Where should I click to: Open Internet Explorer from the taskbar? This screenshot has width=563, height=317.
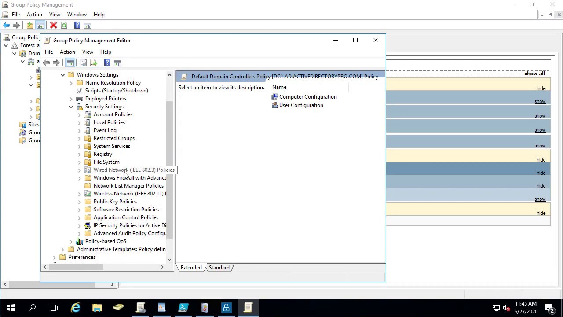[76, 308]
